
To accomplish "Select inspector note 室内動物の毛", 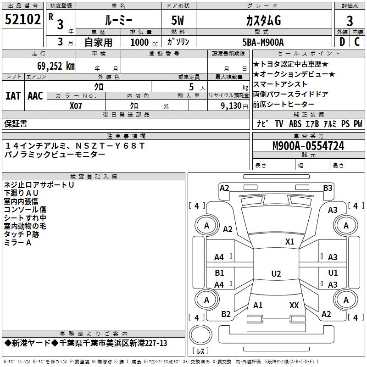I will 25,226.
